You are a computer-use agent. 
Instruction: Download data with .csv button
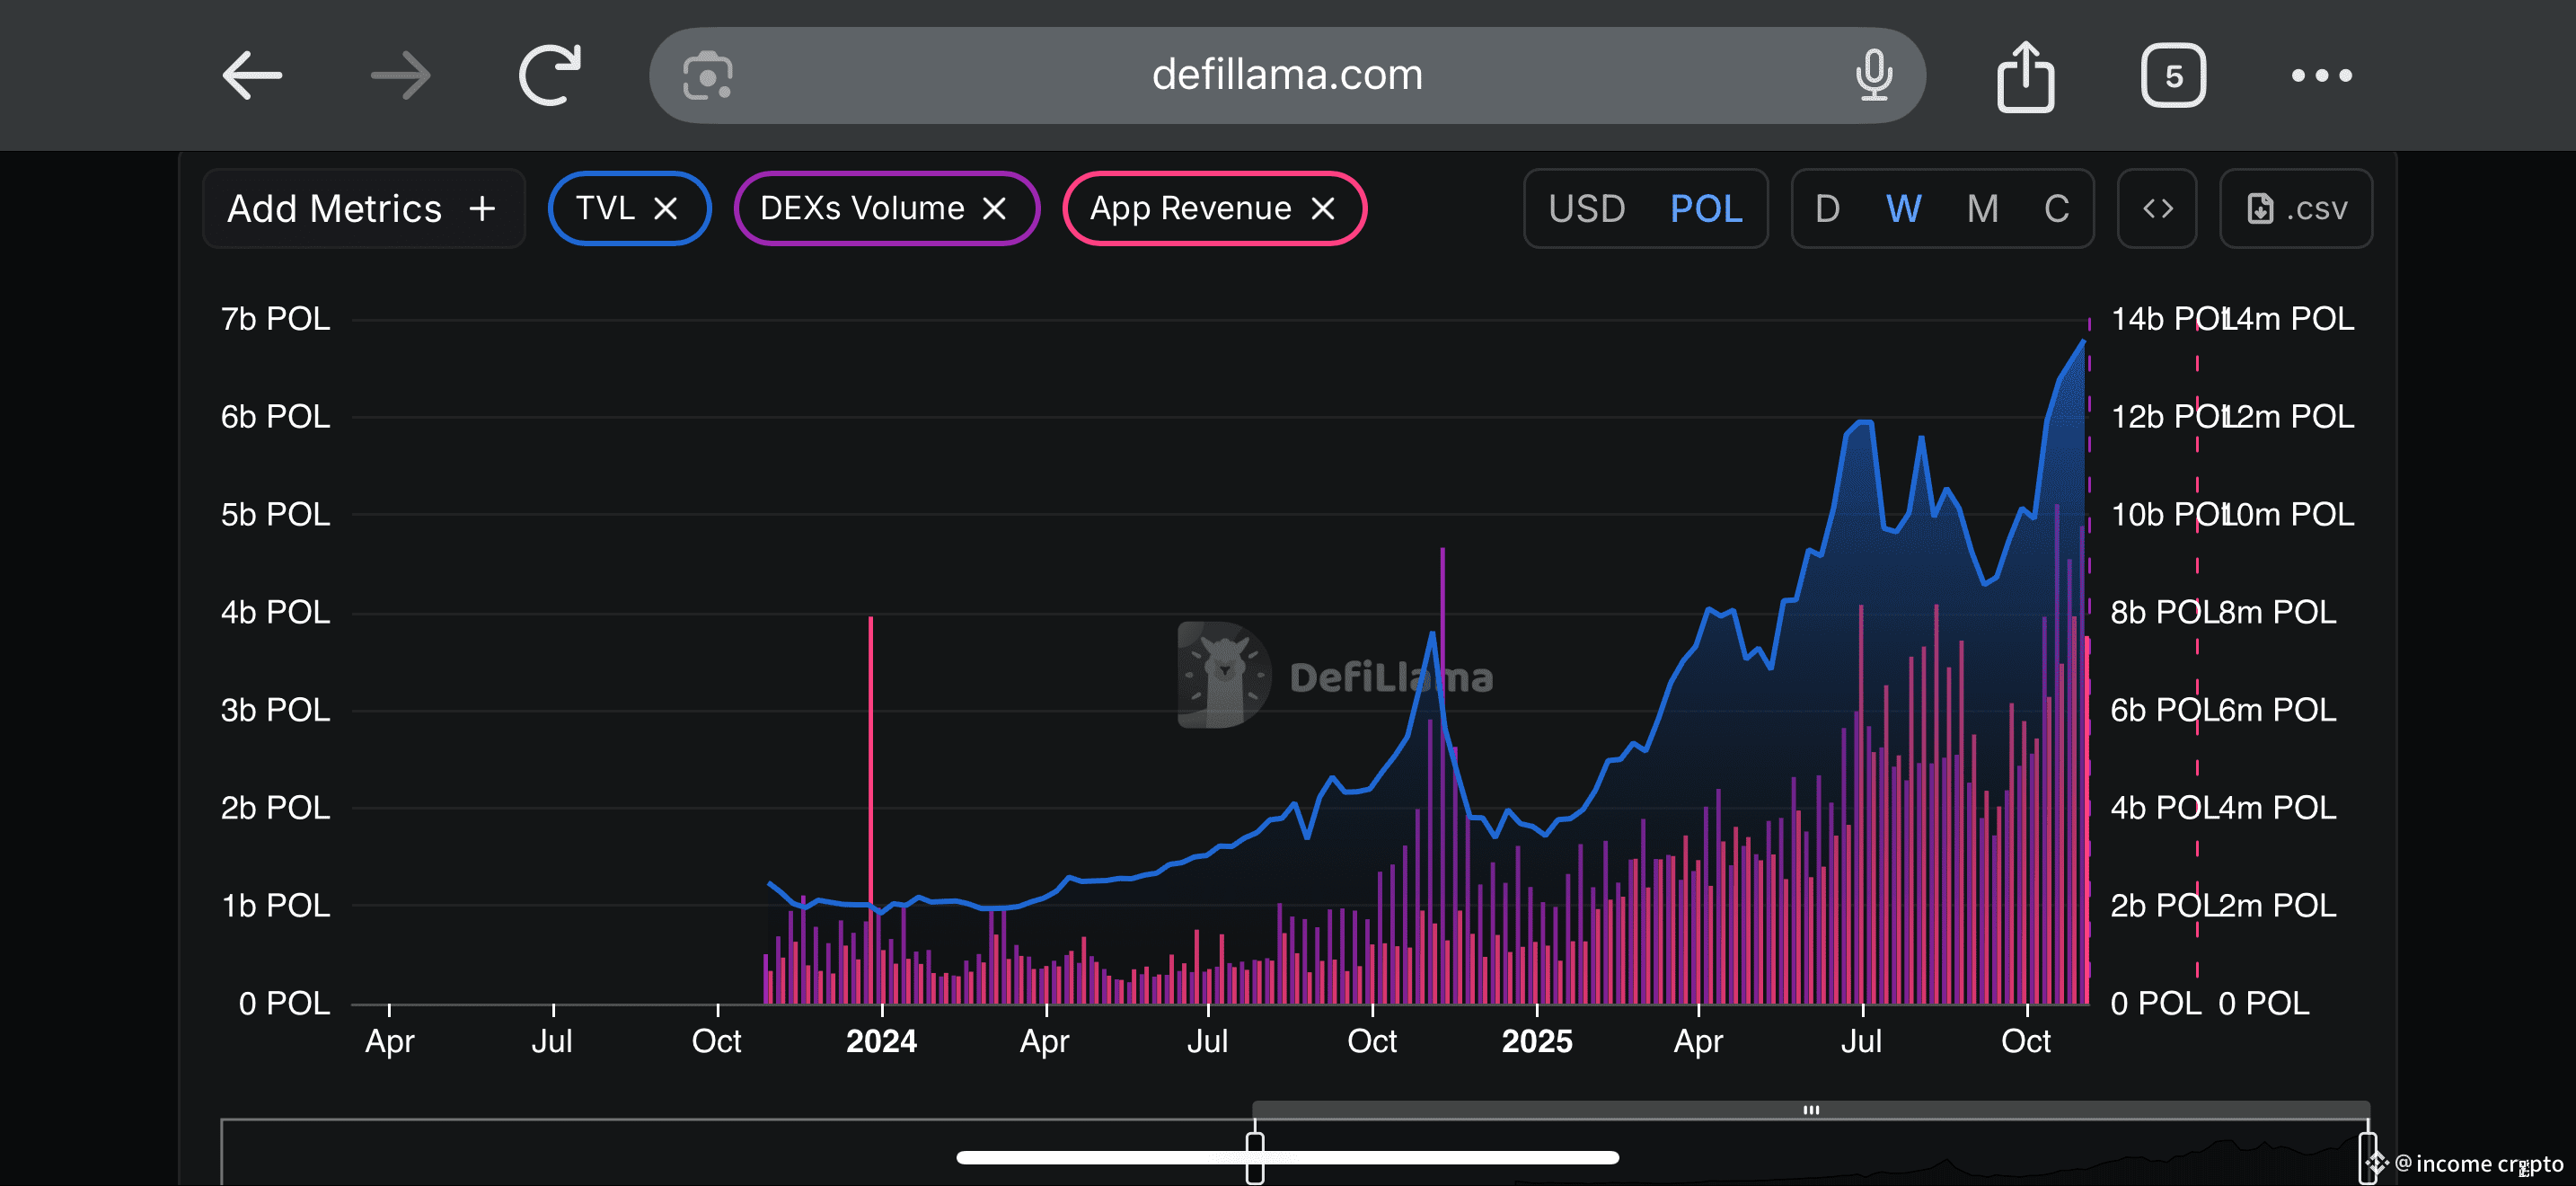click(x=2296, y=208)
